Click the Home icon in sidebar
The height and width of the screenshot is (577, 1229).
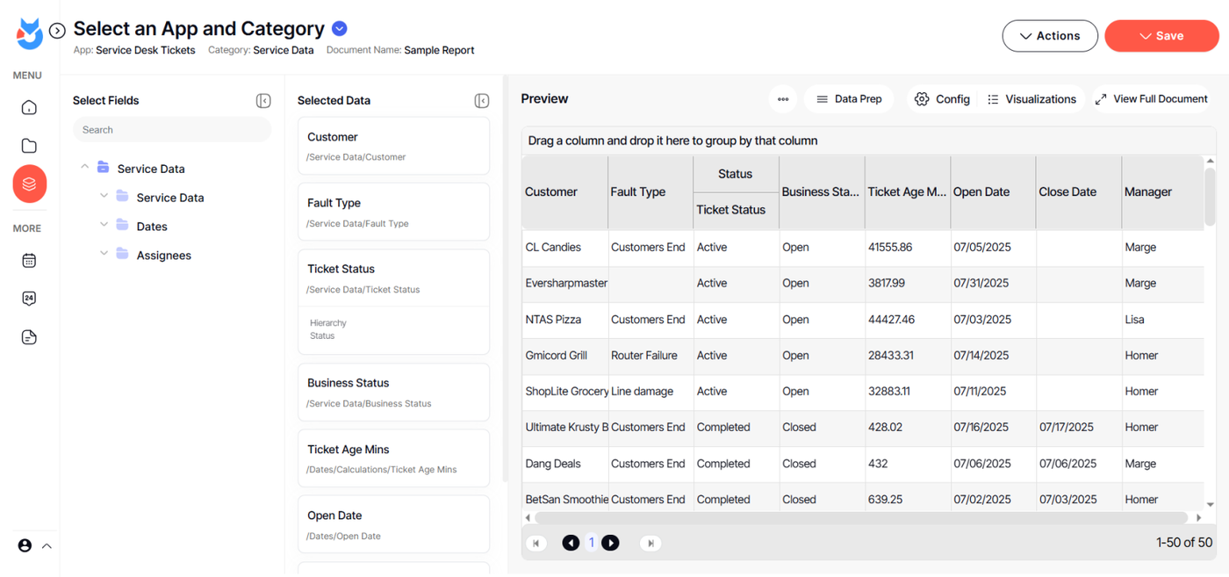point(29,108)
